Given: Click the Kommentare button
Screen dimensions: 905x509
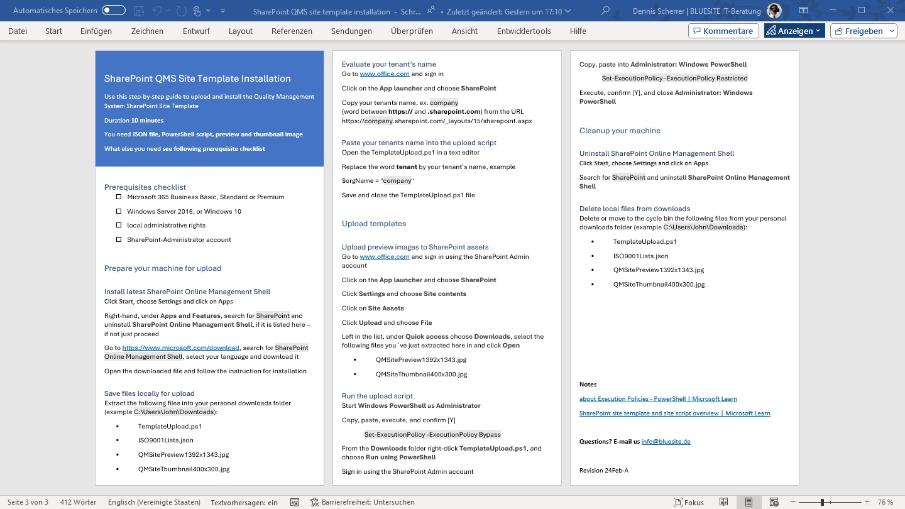Looking at the screenshot, I should click(x=723, y=31).
